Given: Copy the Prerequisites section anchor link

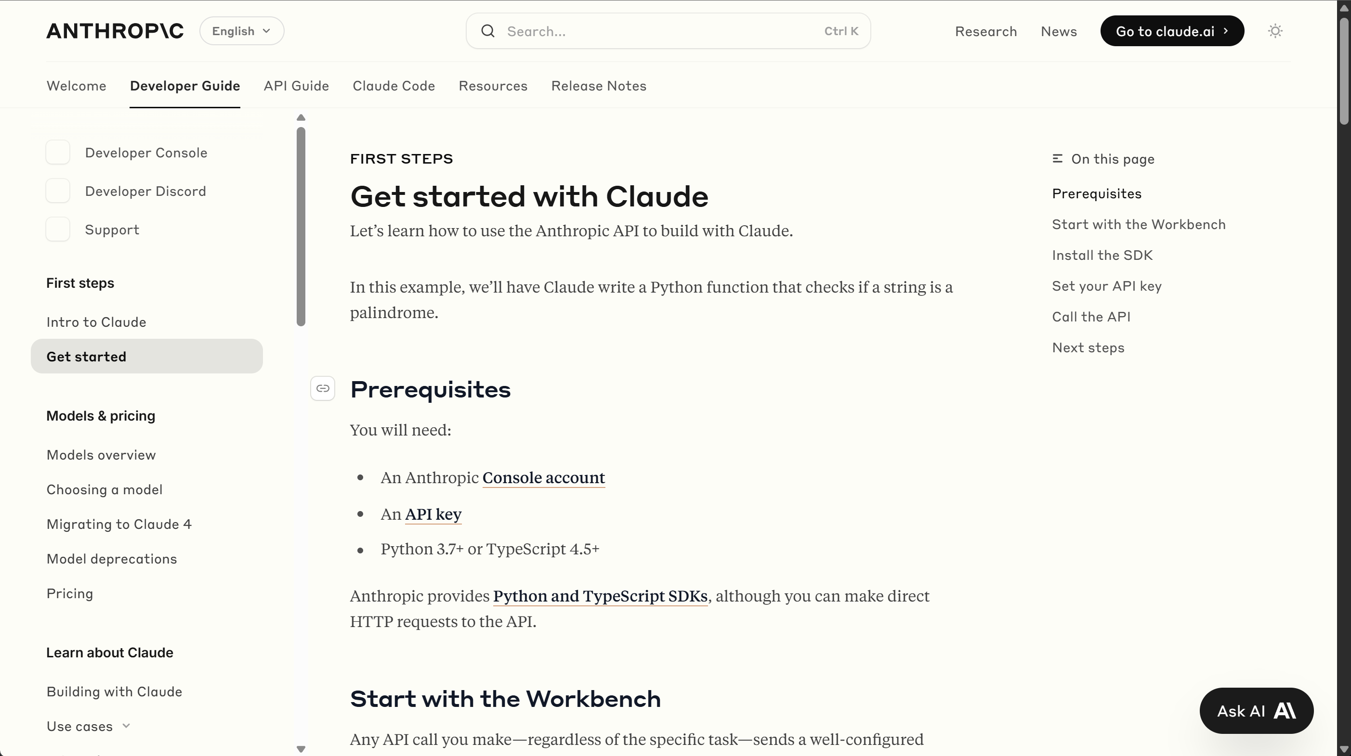Looking at the screenshot, I should (323, 388).
